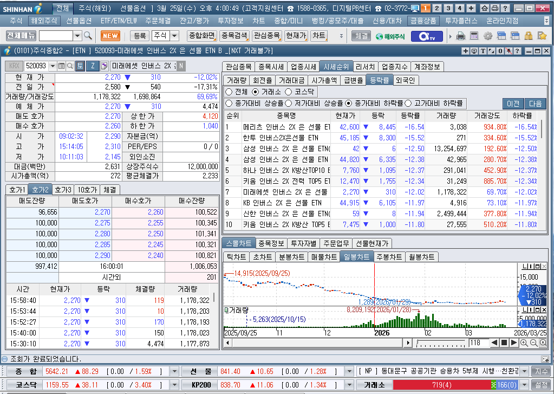This screenshot has height=394, width=554.
Task: Open the 코스닥 ticker dropdown arrow
Action: pyautogui.click(x=174, y=385)
